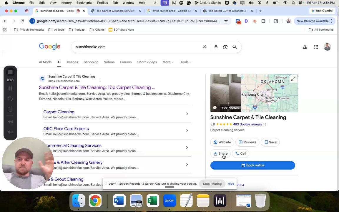Save the Sunshine Carpet business listing

270,142
